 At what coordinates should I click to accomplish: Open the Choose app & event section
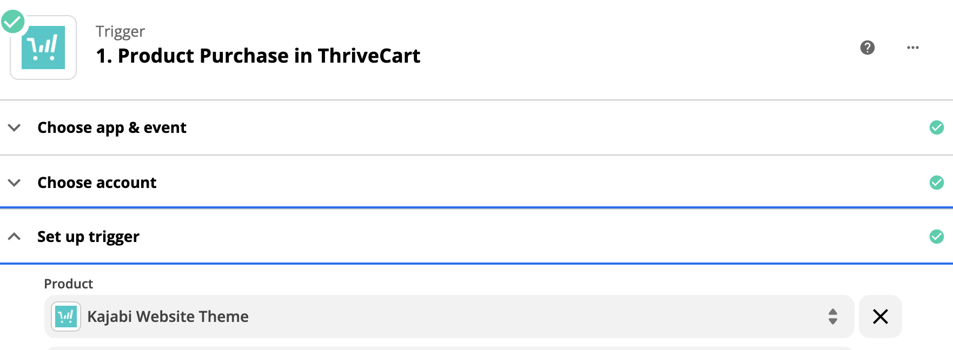(112, 127)
